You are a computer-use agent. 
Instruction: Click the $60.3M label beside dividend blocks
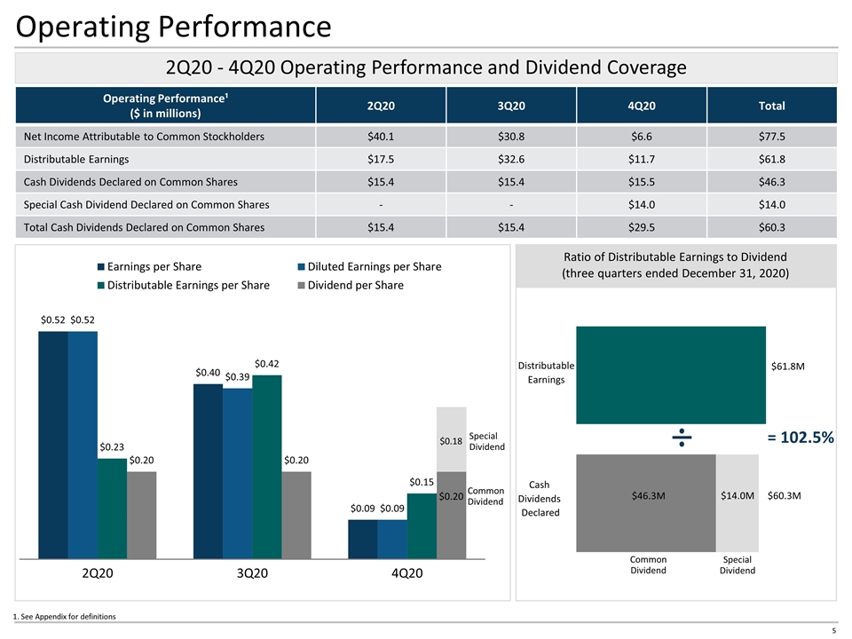(x=784, y=495)
